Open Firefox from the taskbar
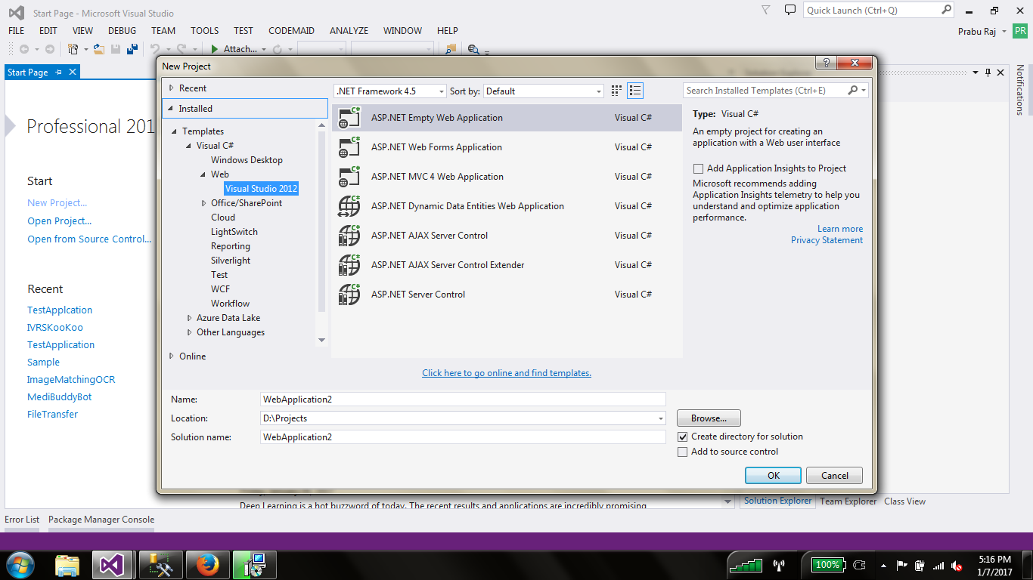This screenshot has height=580, width=1033. (x=206, y=565)
